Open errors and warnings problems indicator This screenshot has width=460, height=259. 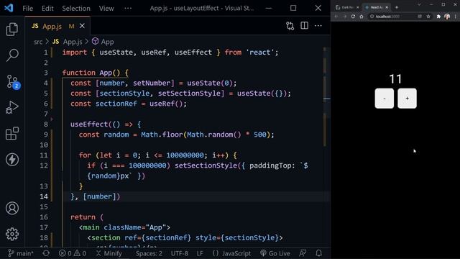(72, 253)
